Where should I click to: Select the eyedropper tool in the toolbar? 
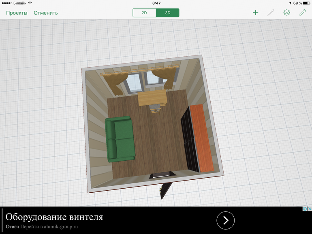pyautogui.click(x=271, y=13)
